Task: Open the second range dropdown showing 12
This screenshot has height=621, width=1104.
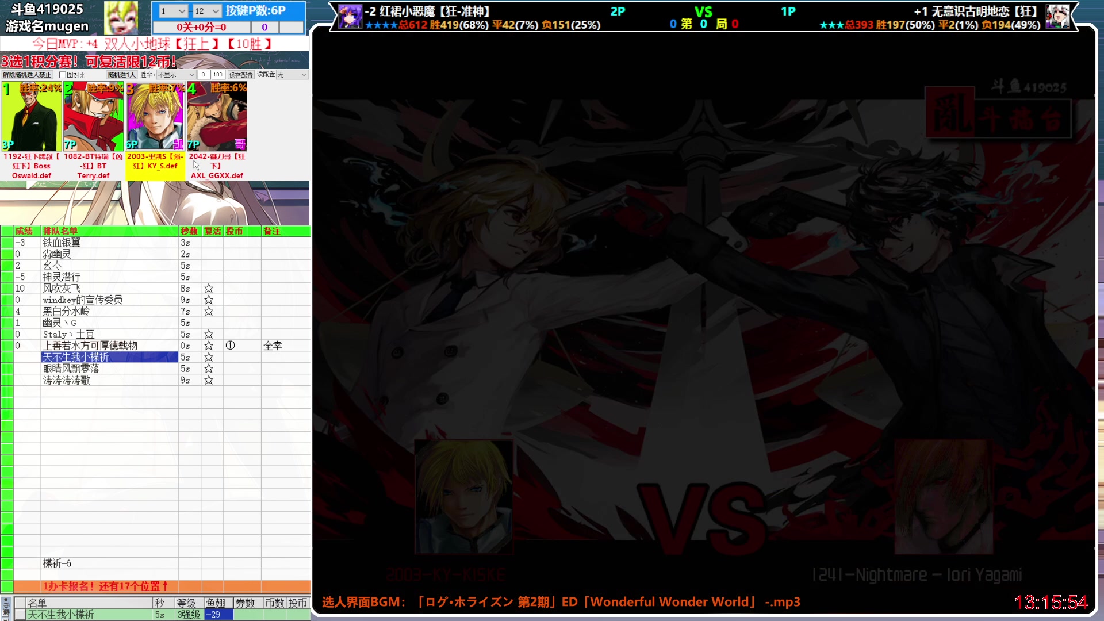Action: coord(207,11)
